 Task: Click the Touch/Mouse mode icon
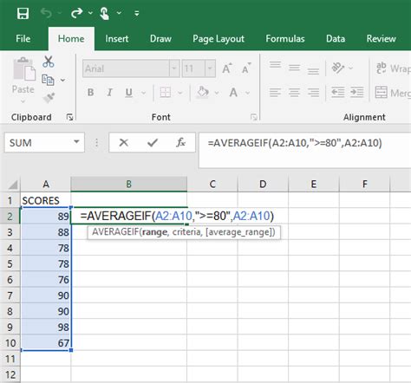click(x=104, y=13)
